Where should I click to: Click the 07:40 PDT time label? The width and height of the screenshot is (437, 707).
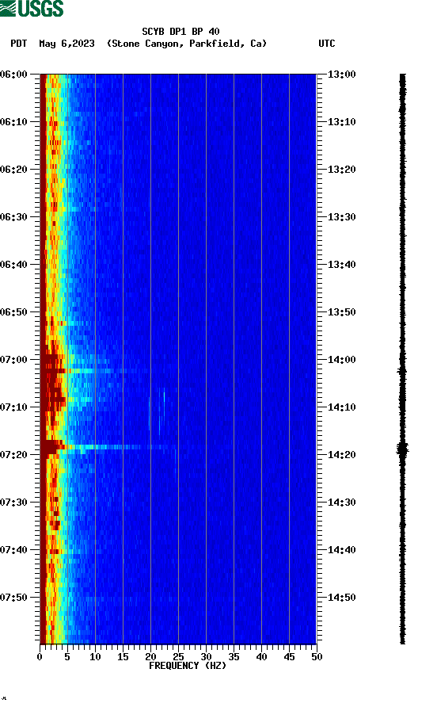(x=13, y=550)
